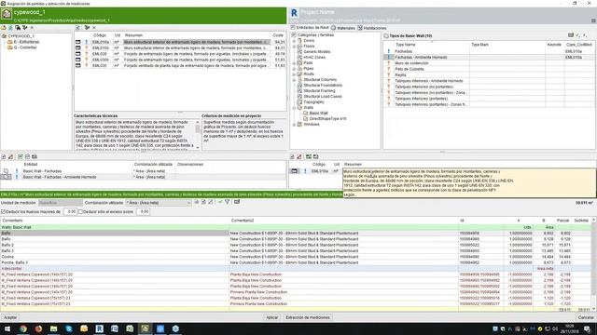
Task: Click the checkmark icon above Type list
Action: pyautogui.click(x=578, y=35)
